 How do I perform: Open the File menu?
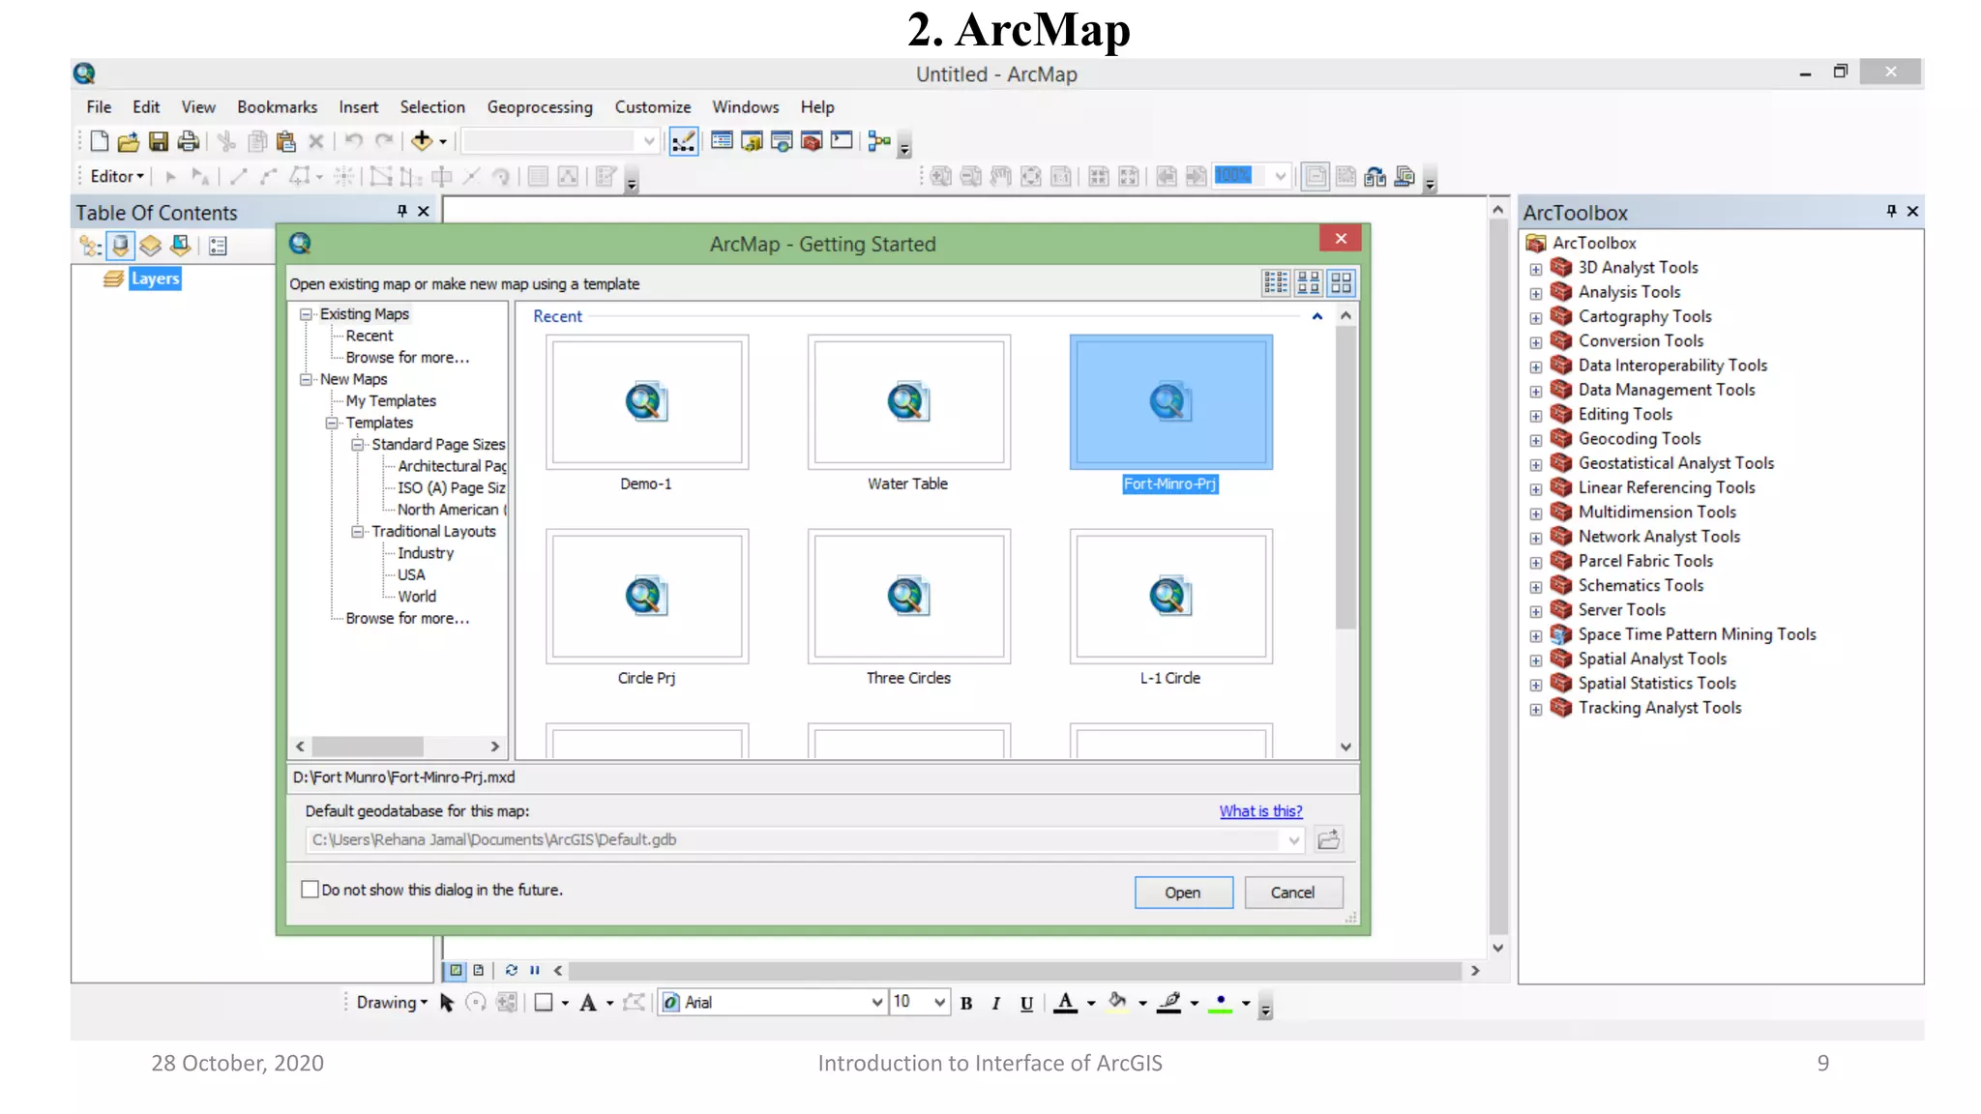99,107
